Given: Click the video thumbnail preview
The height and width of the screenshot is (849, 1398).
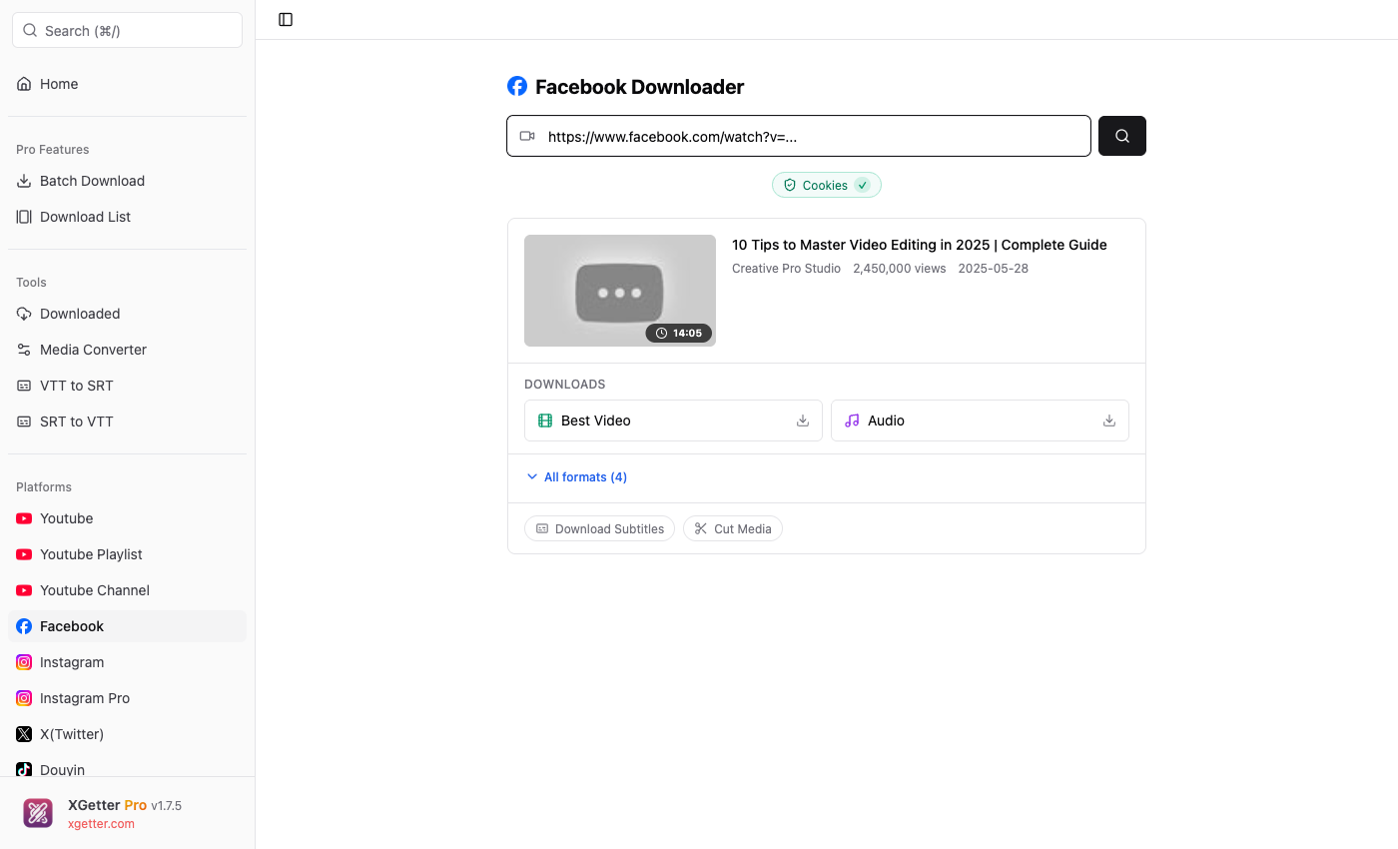Looking at the screenshot, I should click(620, 291).
